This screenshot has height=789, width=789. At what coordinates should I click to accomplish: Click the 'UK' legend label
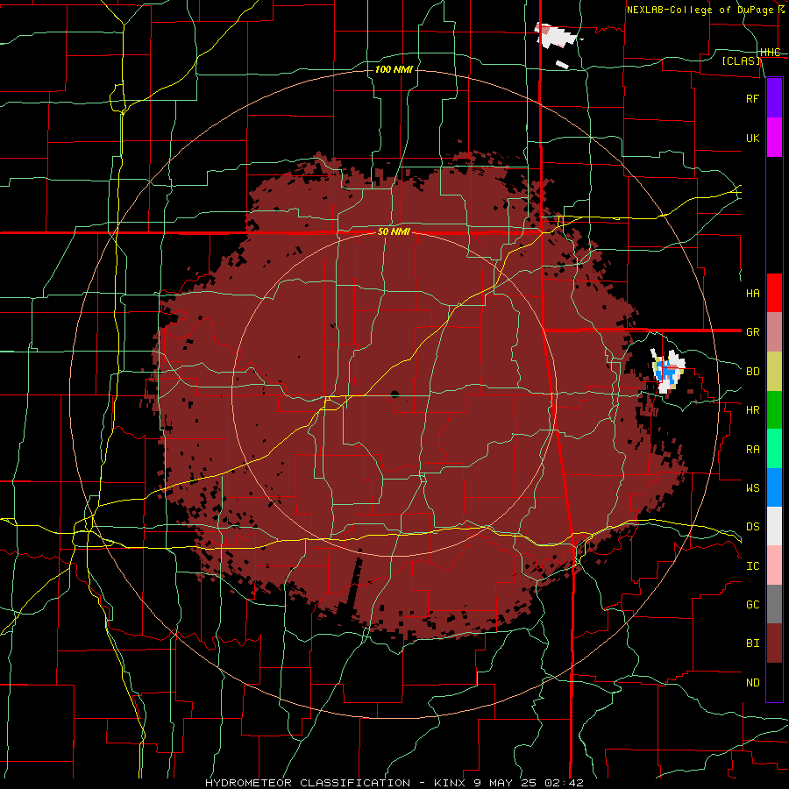point(752,138)
